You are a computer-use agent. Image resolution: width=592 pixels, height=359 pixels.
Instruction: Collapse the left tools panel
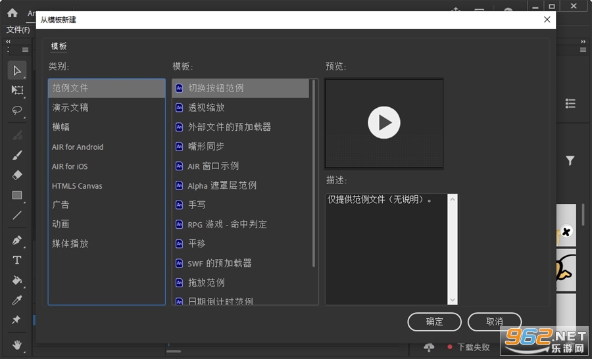tap(8, 41)
